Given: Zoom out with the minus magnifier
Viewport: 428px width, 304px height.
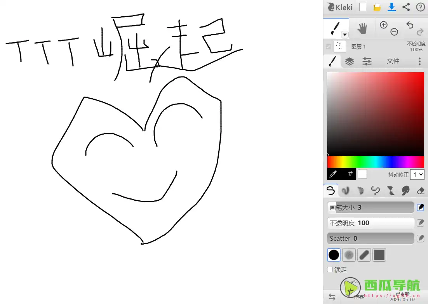Looking at the screenshot, I should (x=394, y=32).
